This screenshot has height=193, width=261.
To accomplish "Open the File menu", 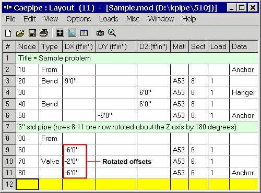I will (x=10, y=19).
